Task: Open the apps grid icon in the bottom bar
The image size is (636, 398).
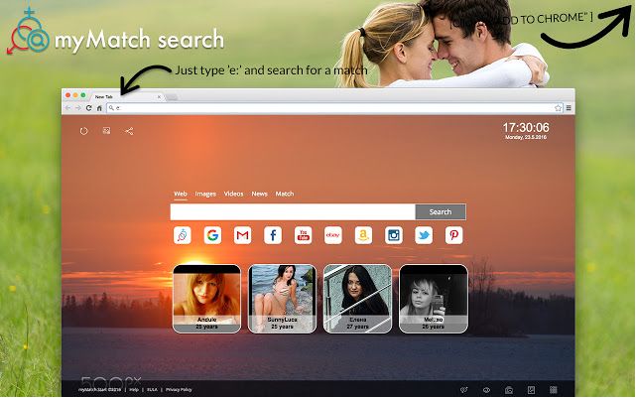Action: tap(554, 390)
